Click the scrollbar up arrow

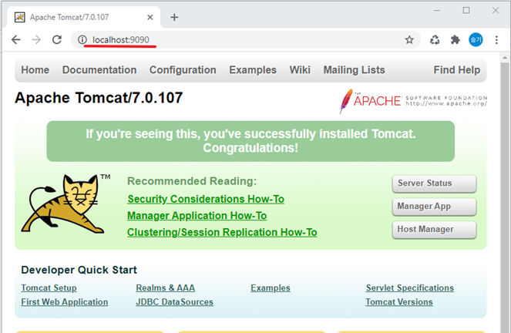point(505,58)
